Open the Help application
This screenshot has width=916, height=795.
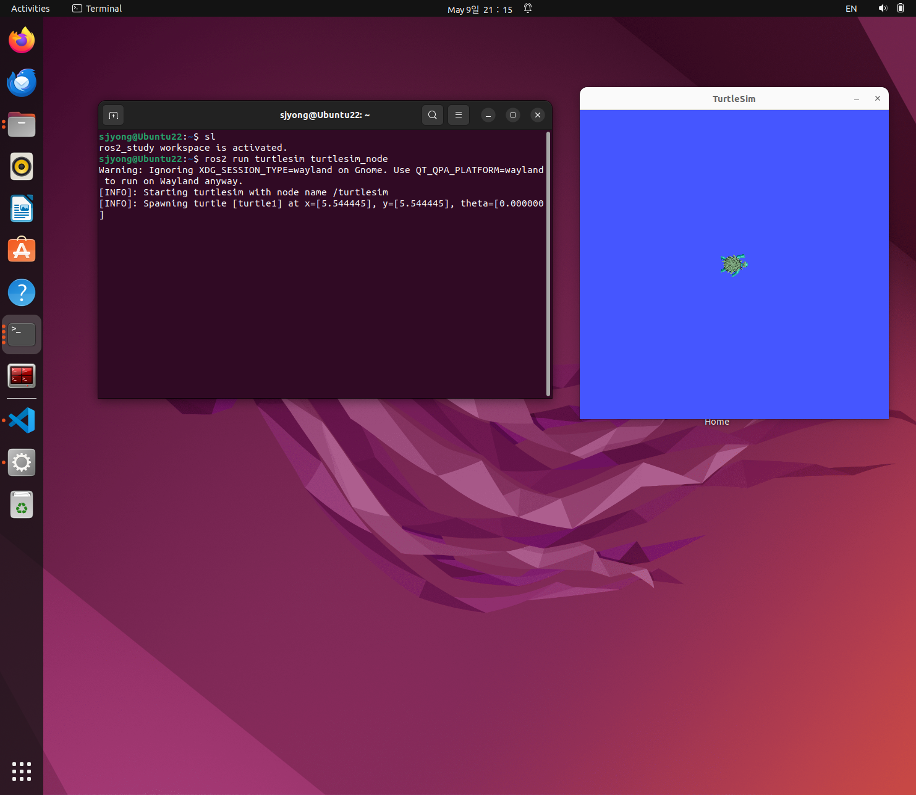click(x=22, y=292)
